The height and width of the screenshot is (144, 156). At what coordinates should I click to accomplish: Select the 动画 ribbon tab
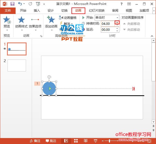click(78, 11)
